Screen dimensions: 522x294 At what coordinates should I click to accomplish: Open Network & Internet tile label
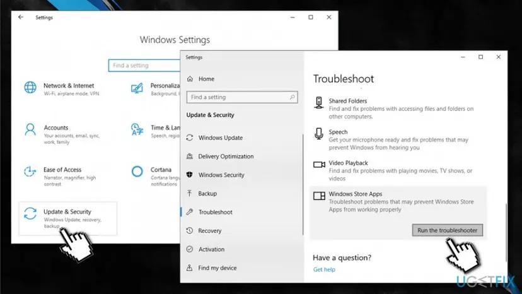(x=69, y=85)
